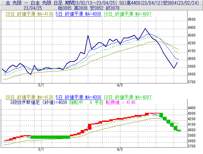Screen dimensions: 203x154
Task: Click the 4/3 date label under upper chart
Action: pyautogui.click(x=120, y=85)
